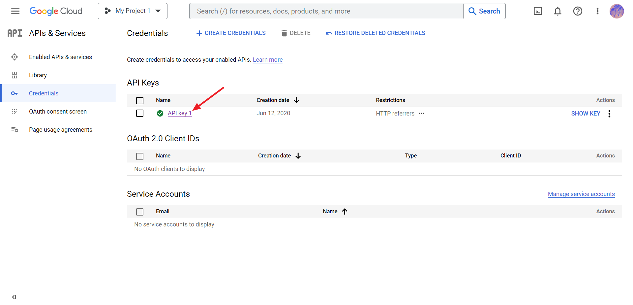
Task: Click the API Keys Name column header
Action: 163,100
